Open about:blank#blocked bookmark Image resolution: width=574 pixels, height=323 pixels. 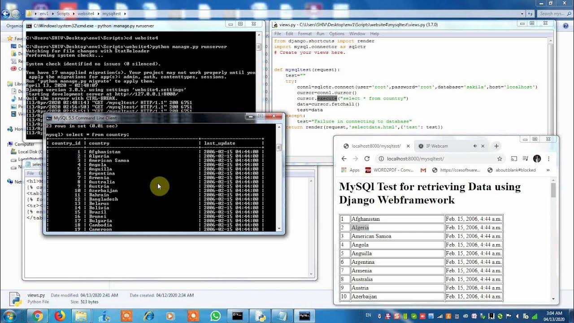(x=512, y=170)
